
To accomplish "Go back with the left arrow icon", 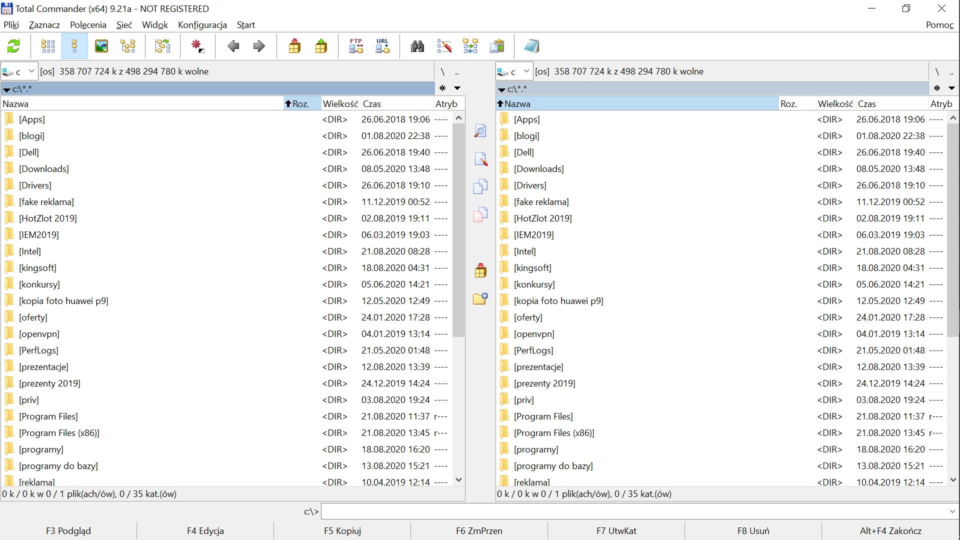I will coord(233,46).
